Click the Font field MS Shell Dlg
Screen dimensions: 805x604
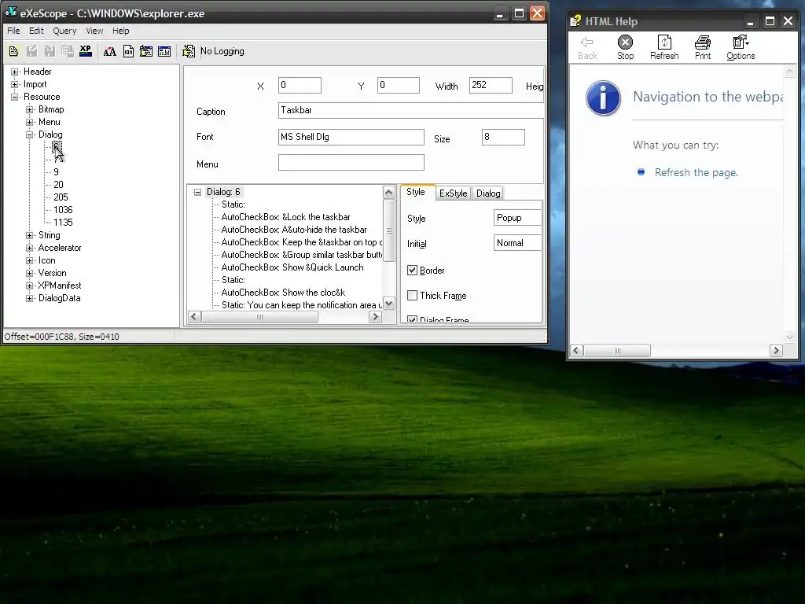pos(351,137)
